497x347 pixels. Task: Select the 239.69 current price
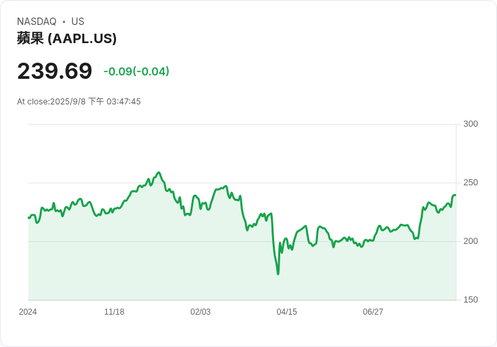55,71
